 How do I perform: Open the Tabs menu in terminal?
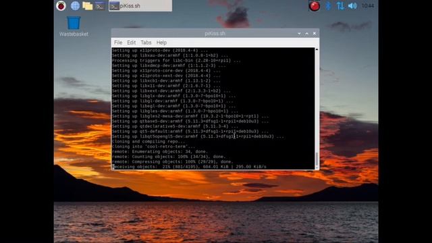coord(146,43)
